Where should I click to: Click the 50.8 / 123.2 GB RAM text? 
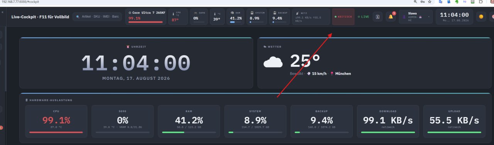189,127
